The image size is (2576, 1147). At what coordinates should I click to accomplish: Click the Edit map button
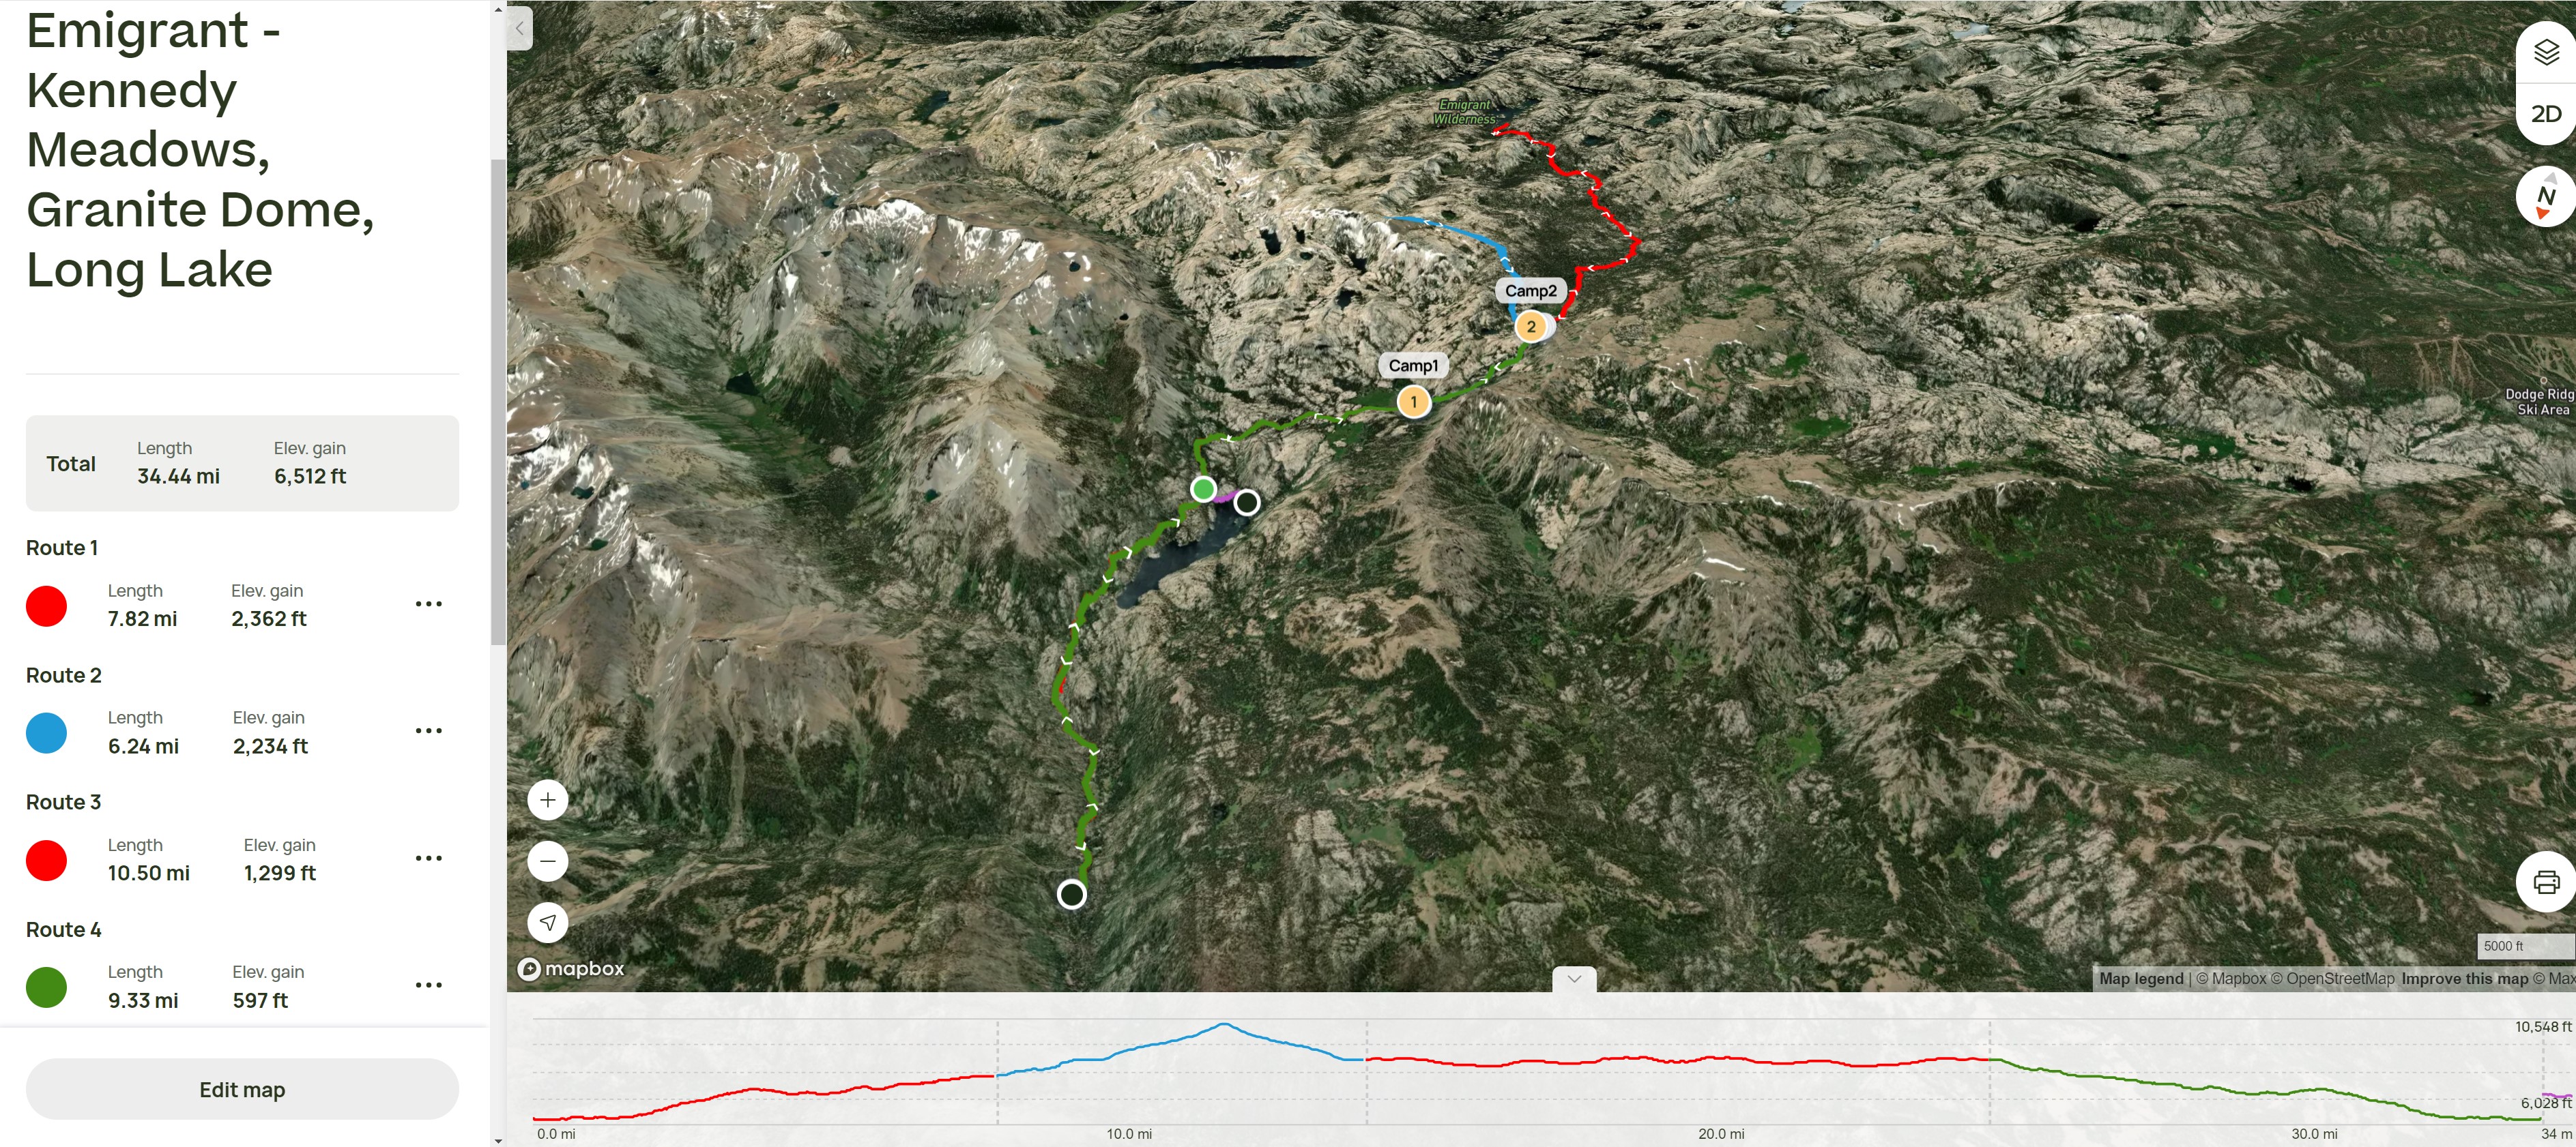pyautogui.click(x=242, y=1089)
